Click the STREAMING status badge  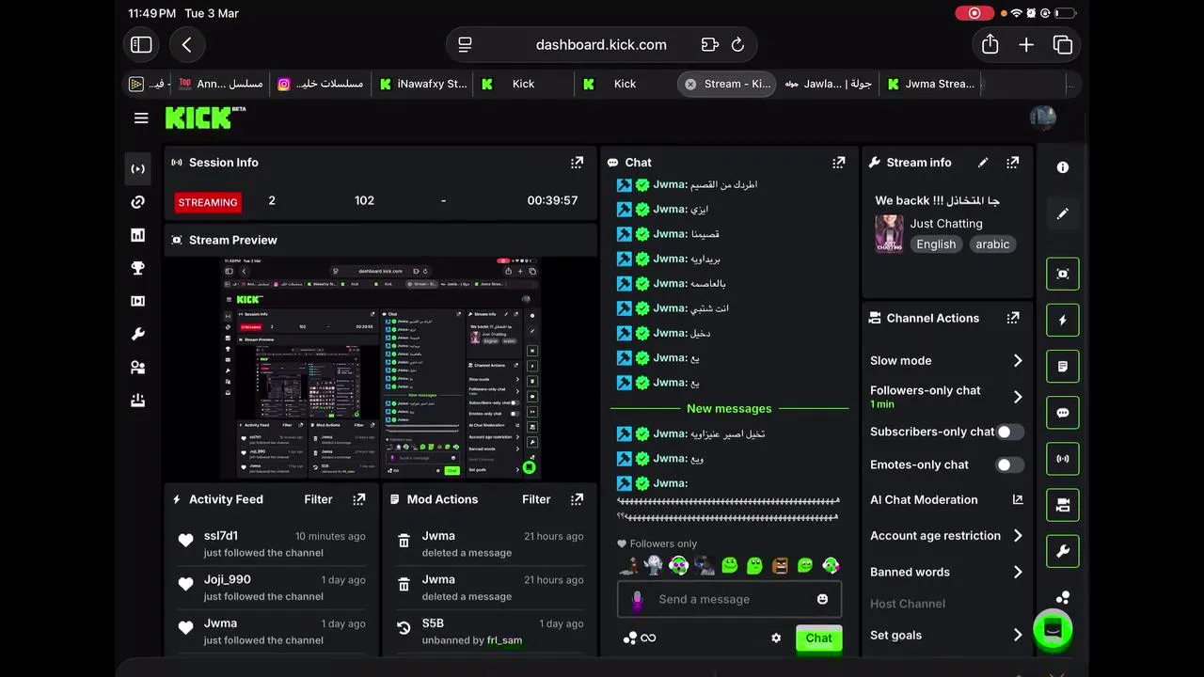pyautogui.click(x=208, y=202)
